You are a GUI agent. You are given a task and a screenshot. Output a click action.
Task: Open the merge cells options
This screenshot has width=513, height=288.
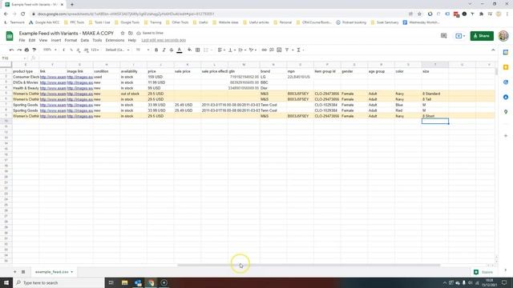coord(208,50)
